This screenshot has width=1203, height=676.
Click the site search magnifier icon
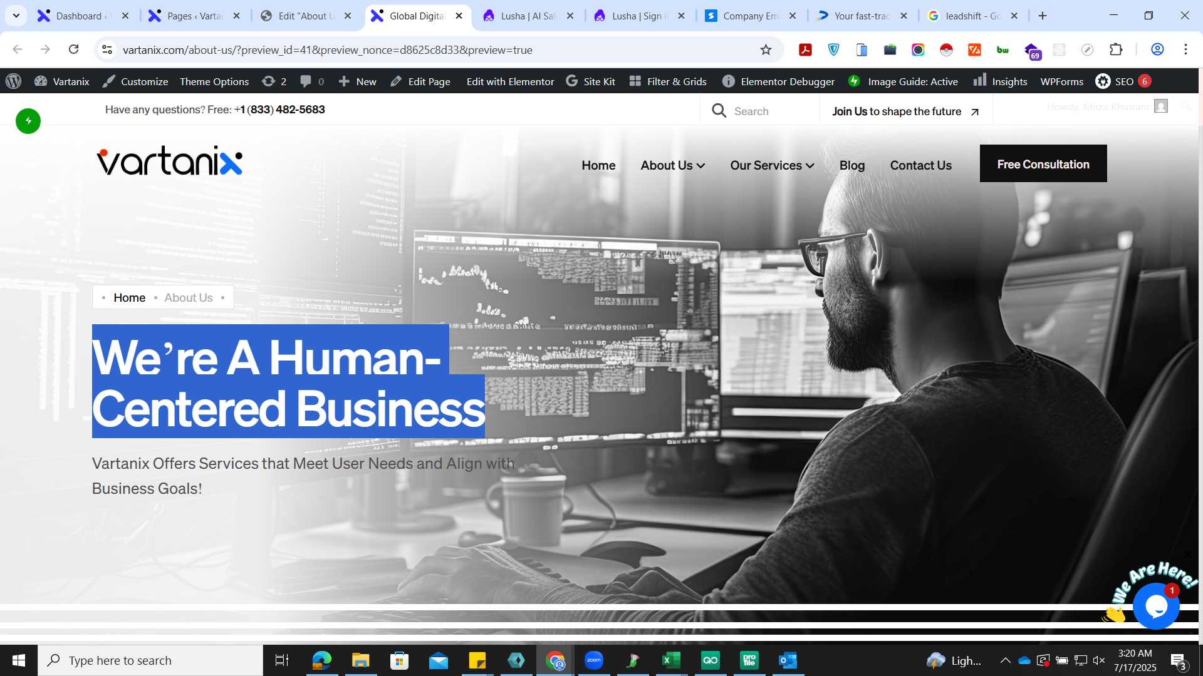coord(719,111)
